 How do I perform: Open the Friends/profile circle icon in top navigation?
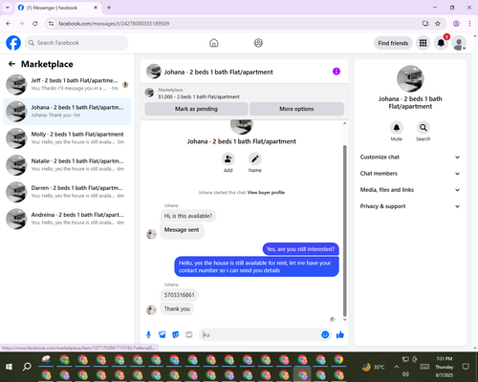click(258, 43)
